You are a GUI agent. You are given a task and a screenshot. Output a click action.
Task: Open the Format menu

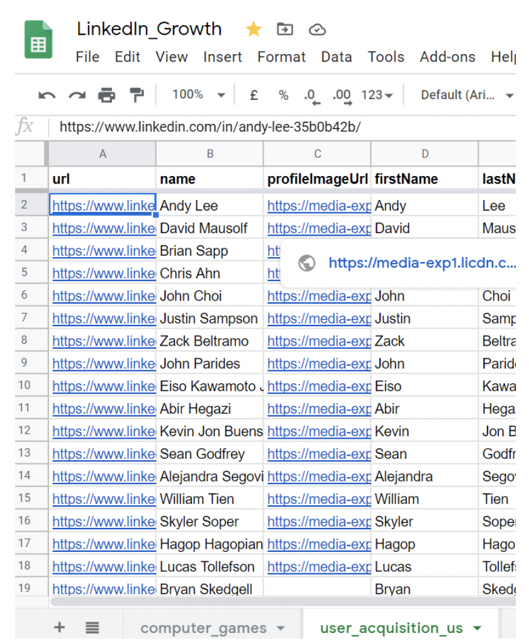point(282,57)
